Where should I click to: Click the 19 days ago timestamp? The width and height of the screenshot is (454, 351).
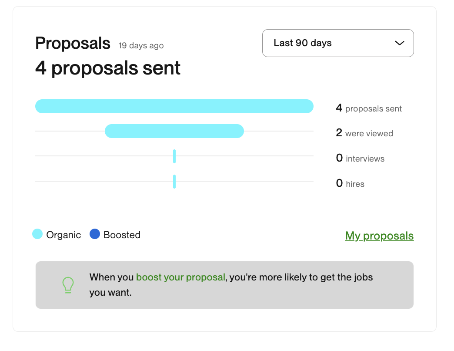click(140, 45)
